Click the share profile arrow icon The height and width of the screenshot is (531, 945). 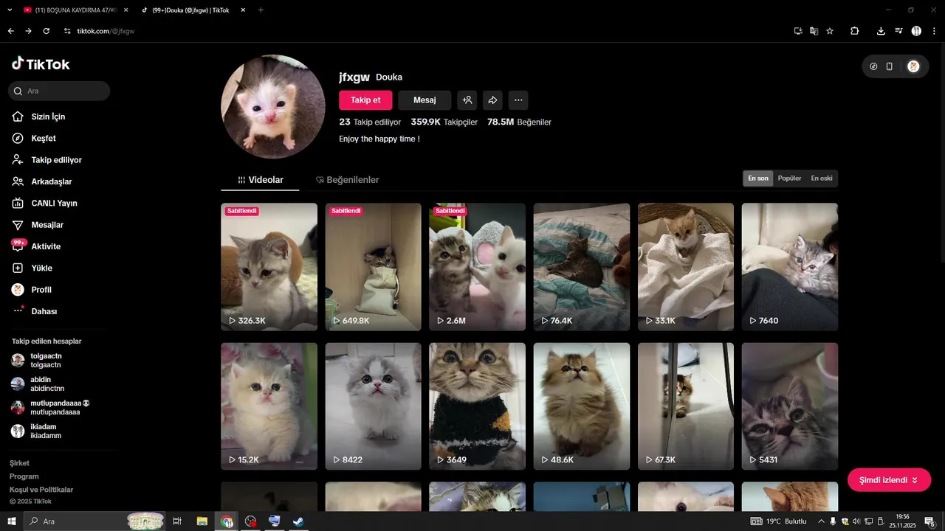pos(492,100)
